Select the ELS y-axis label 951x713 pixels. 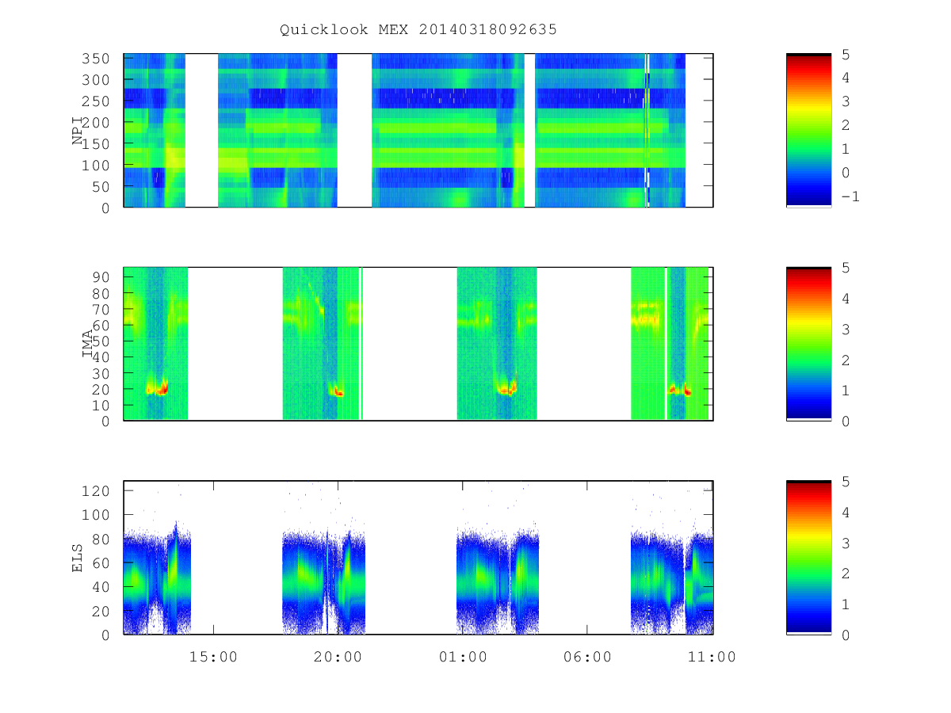point(78,558)
